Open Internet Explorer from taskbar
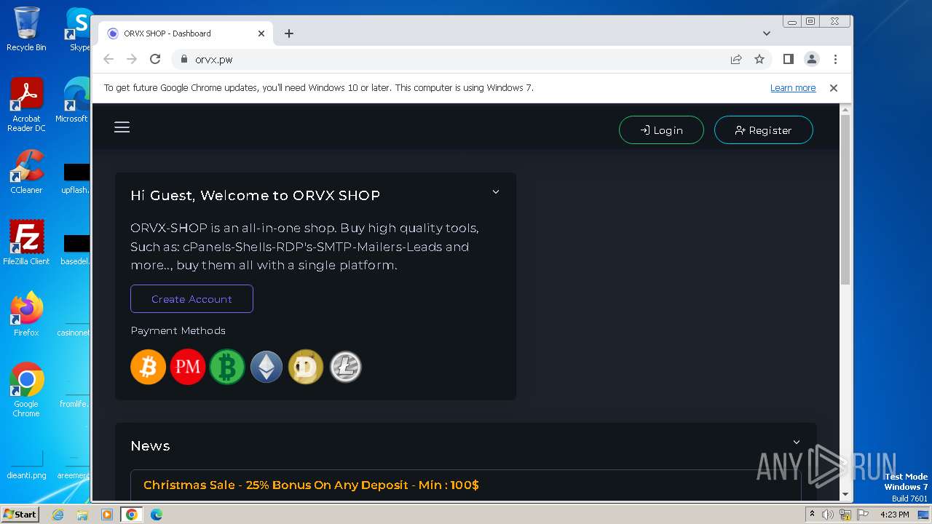932x524 pixels. 58,515
